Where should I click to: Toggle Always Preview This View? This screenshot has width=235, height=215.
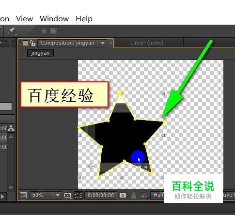coord(23,195)
